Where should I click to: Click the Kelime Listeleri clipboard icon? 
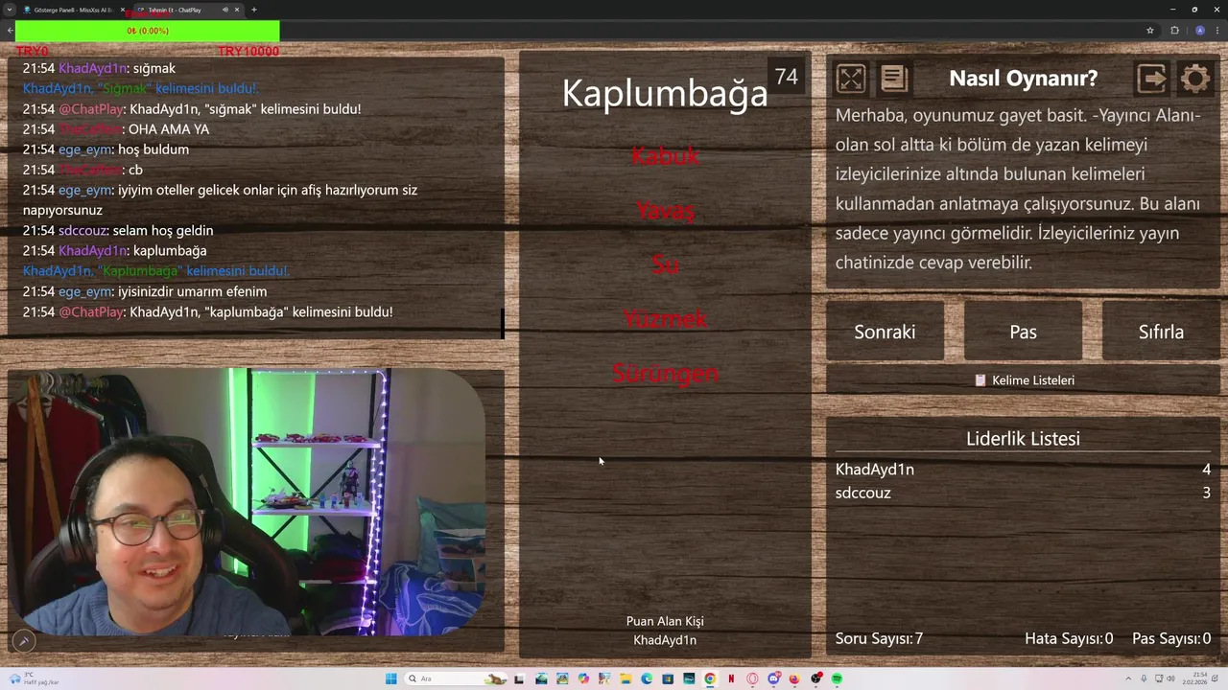pyautogui.click(x=980, y=380)
